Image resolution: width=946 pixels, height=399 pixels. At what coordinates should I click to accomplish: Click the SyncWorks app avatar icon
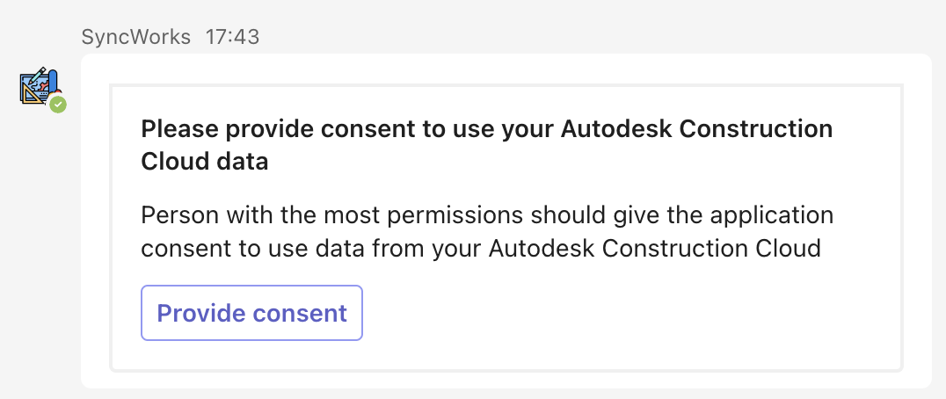(x=40, y=86)
